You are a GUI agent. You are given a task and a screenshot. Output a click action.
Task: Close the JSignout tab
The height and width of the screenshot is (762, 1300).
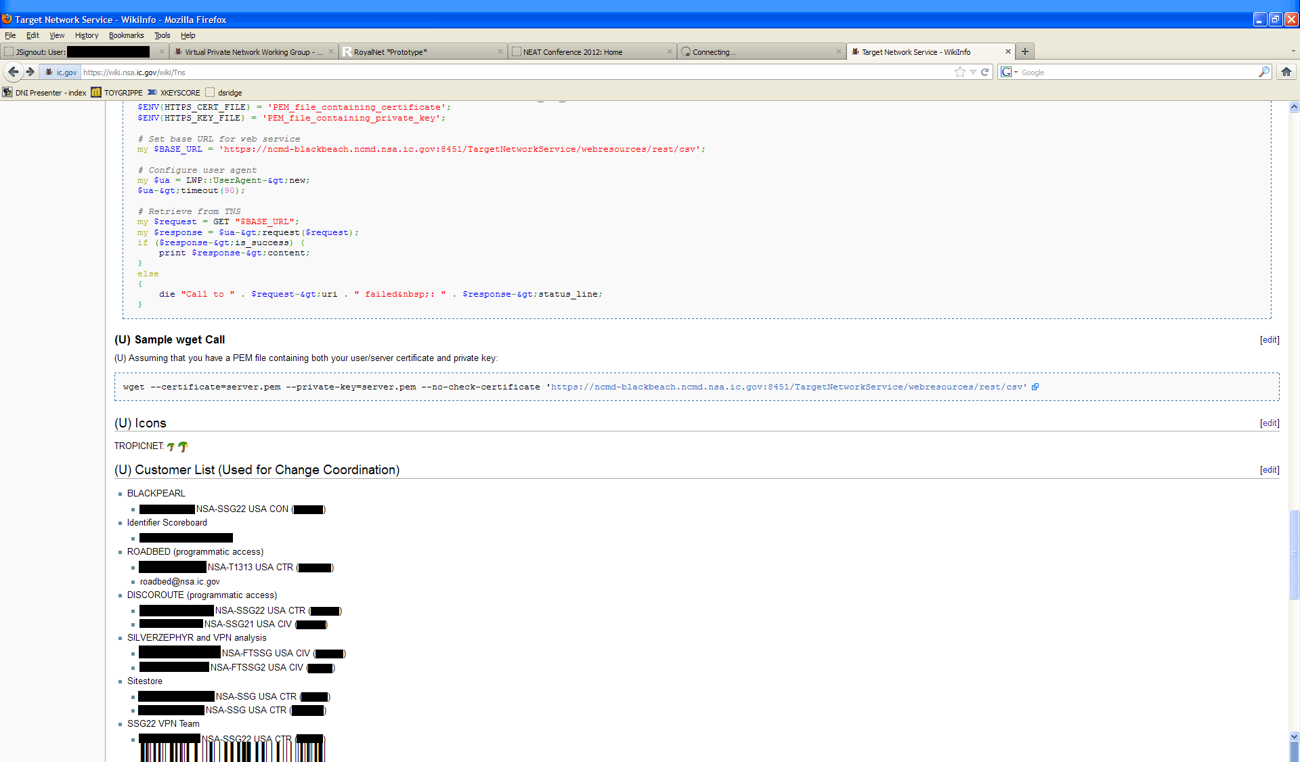(162, 51)
